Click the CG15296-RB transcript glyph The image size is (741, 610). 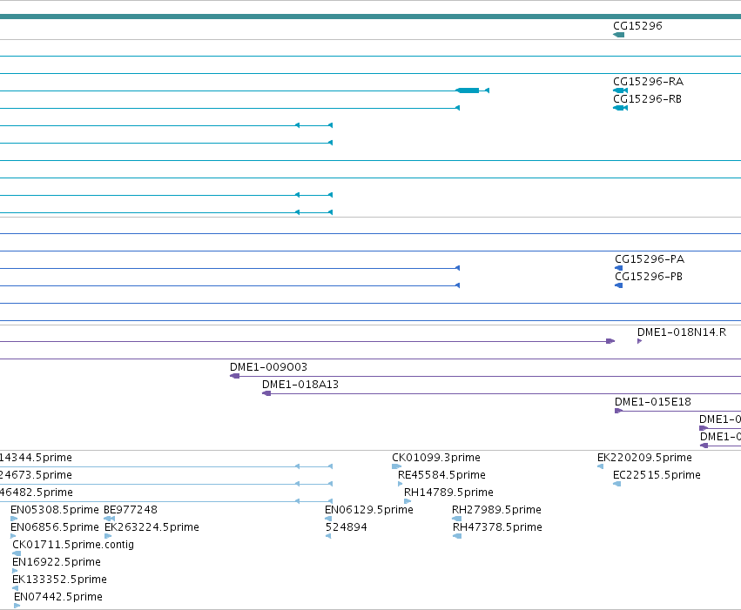click(621, 108)
